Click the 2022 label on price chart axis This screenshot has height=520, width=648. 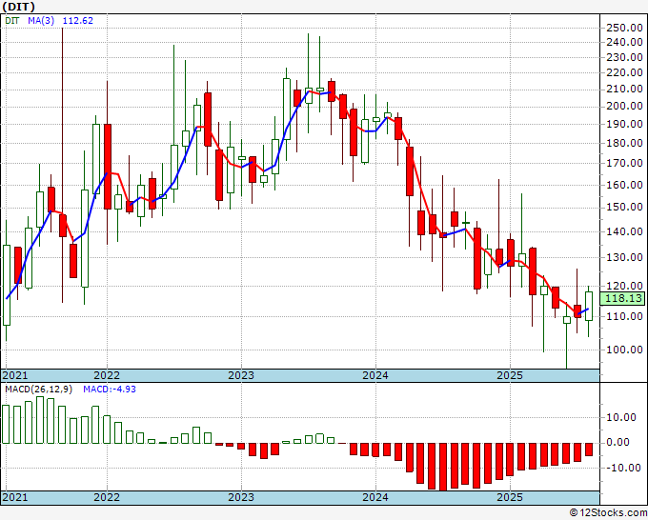pyautogui.click(x=107, y=375)
